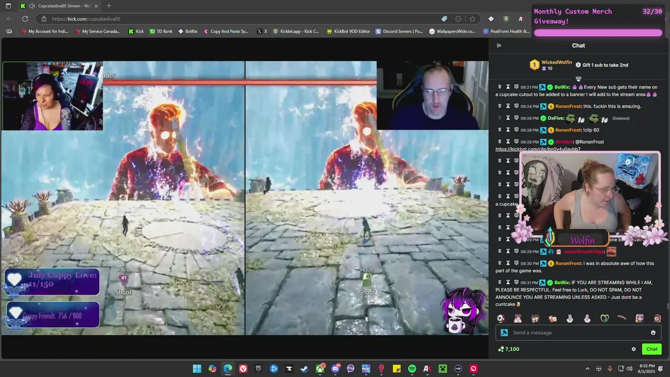Image resolution: width=670 pixels, height=377 pixels.
Task: Click the pin icon below gift leaderboard
Action: (x=578, y=79)
